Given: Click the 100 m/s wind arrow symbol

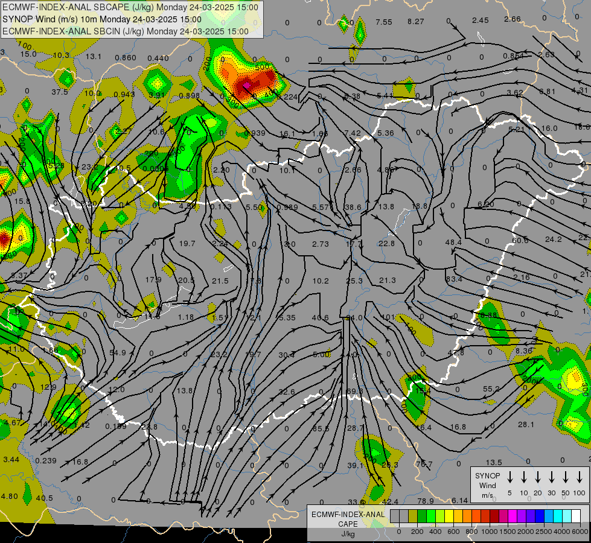Looking at the screenshot, I should (580, 477).
